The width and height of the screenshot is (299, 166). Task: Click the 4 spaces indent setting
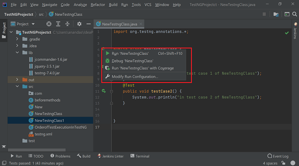pos(270,163)
